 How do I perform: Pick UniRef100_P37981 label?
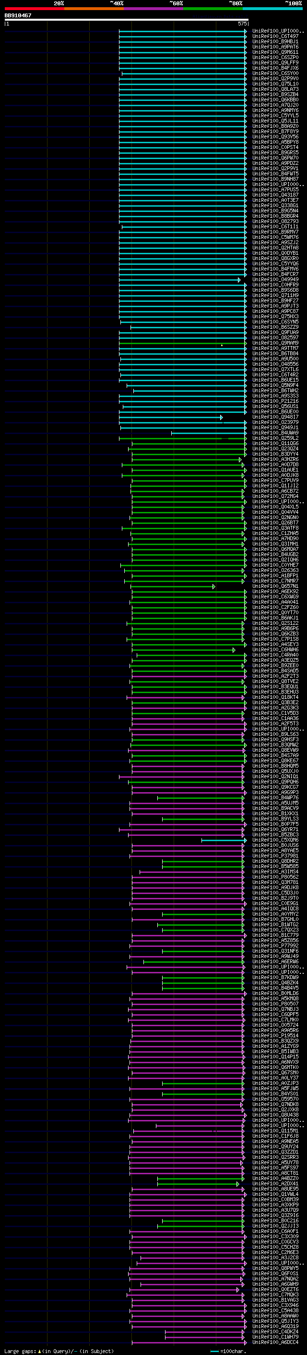pos(275,856)
